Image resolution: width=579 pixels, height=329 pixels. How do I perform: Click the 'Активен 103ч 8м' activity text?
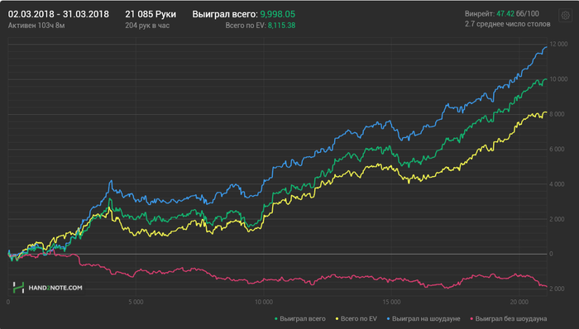[x=36, y=26]
